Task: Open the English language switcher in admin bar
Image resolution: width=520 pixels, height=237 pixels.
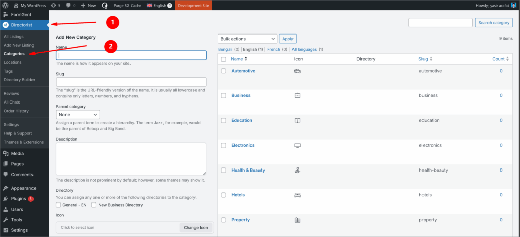Action: pos(158,5)
